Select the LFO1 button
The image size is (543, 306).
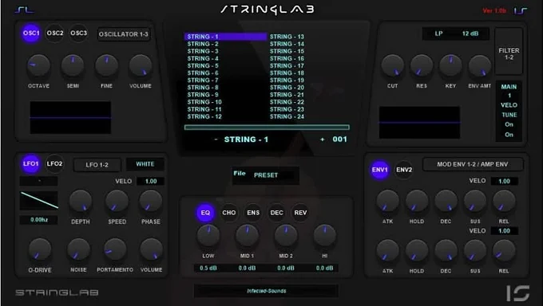[30, 163]
